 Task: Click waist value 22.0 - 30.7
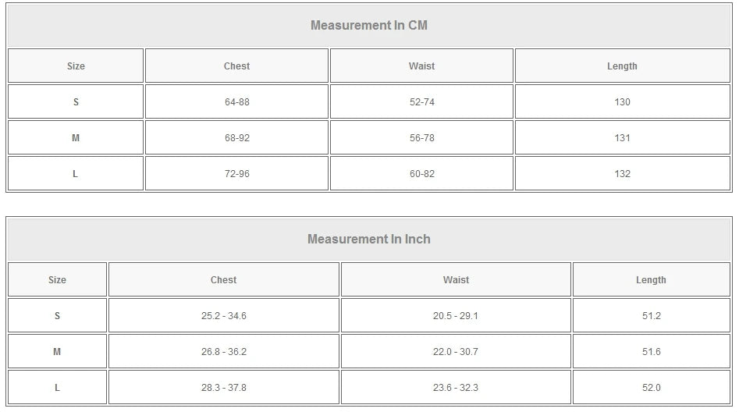click(456, 352)
